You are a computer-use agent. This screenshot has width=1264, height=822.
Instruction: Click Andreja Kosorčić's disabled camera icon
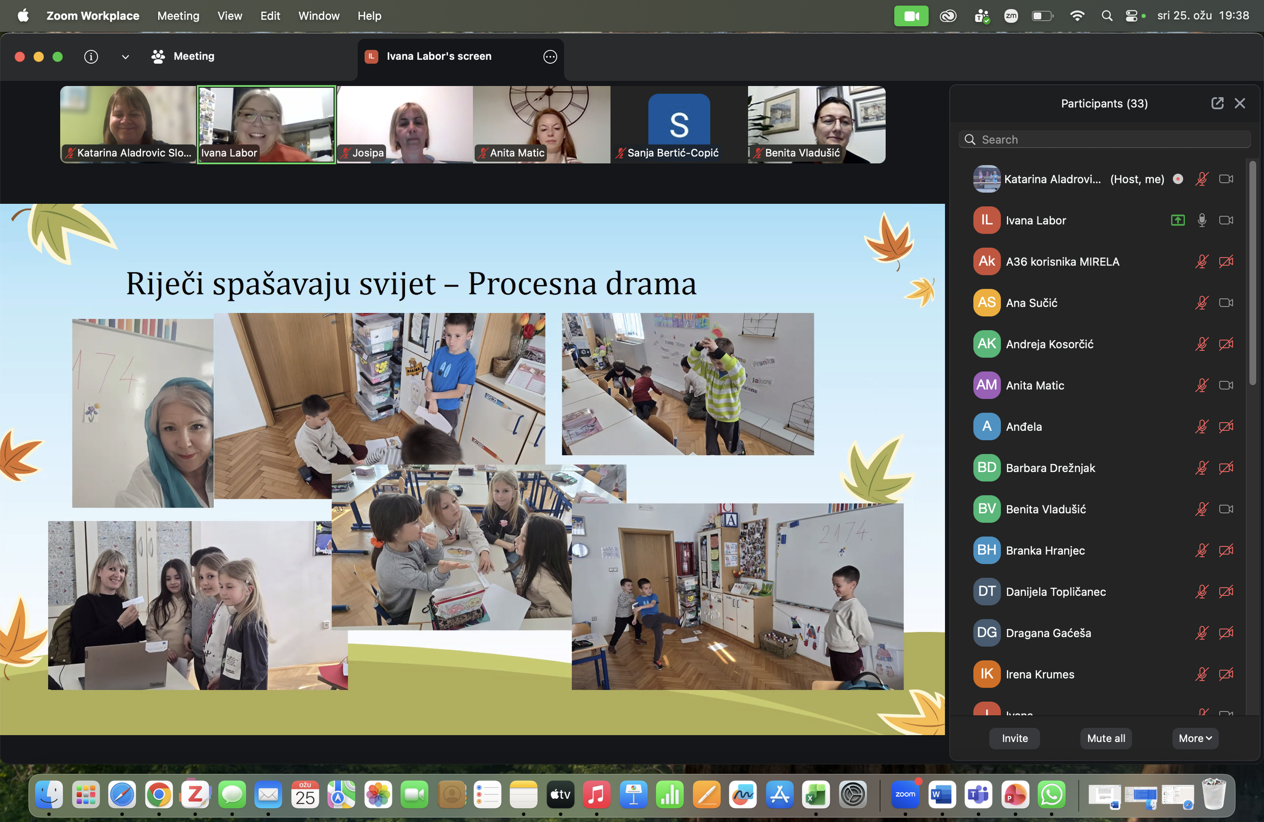[x=1226, y=344]
